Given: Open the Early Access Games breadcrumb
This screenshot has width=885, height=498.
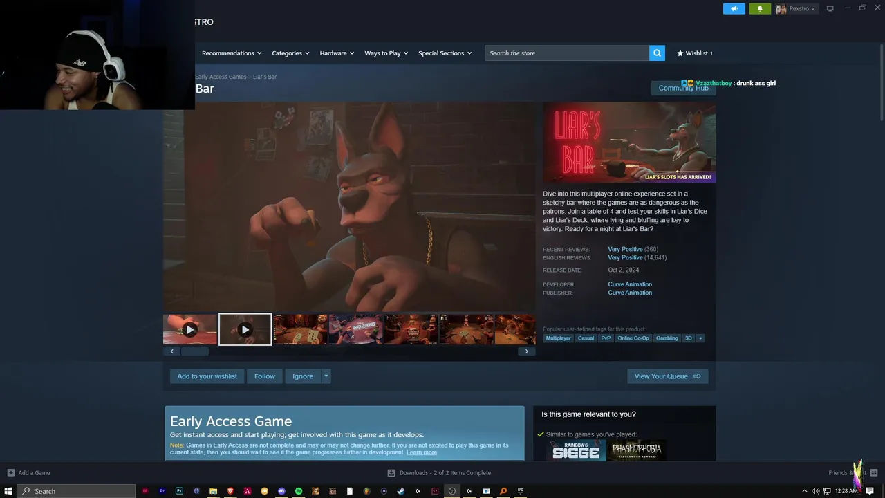Looking at the screenshot, I should pos(221,77).
